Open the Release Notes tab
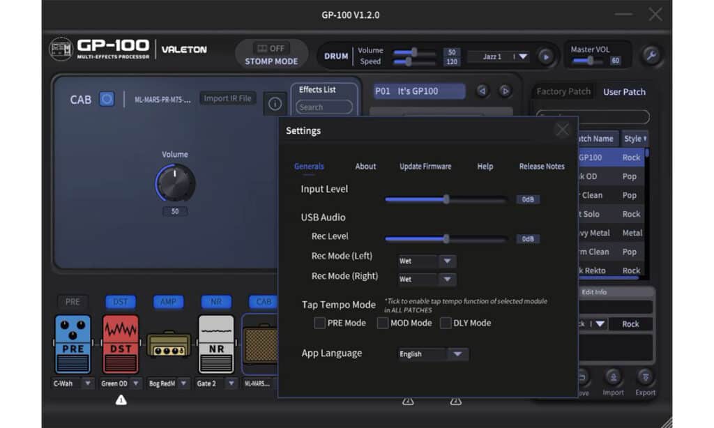The height and width of the screenshot is (428, 714). 542,166
